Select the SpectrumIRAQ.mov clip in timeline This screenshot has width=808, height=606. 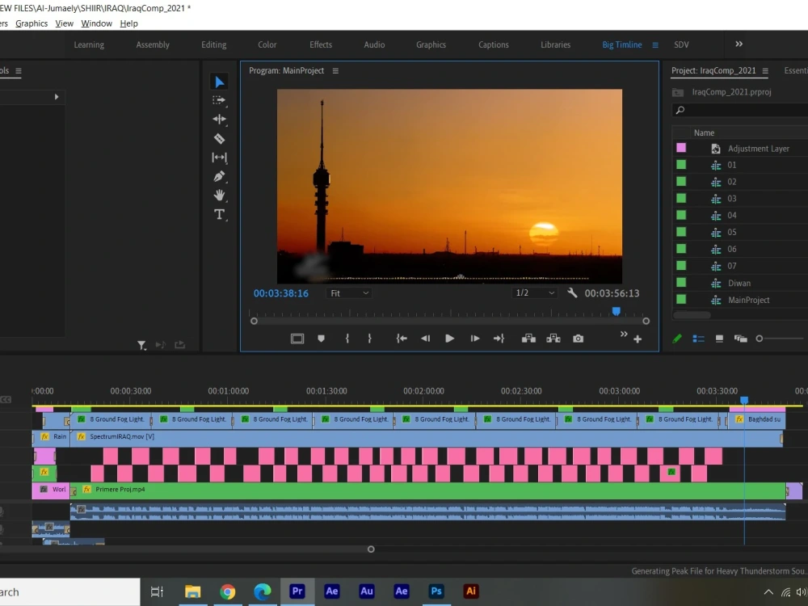tap(427, 437)
